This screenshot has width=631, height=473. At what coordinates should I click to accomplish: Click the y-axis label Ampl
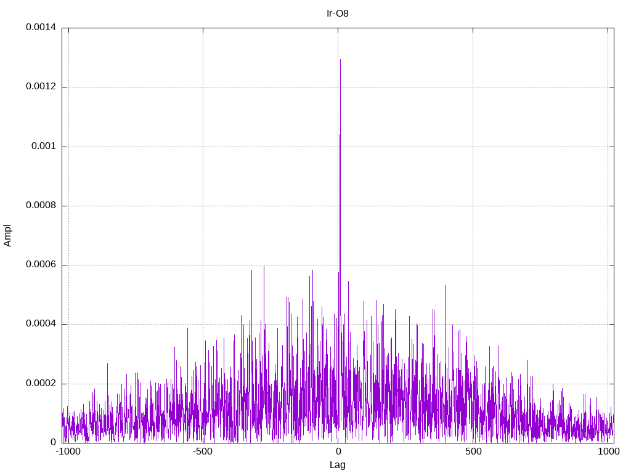click(x=7, y=235)
